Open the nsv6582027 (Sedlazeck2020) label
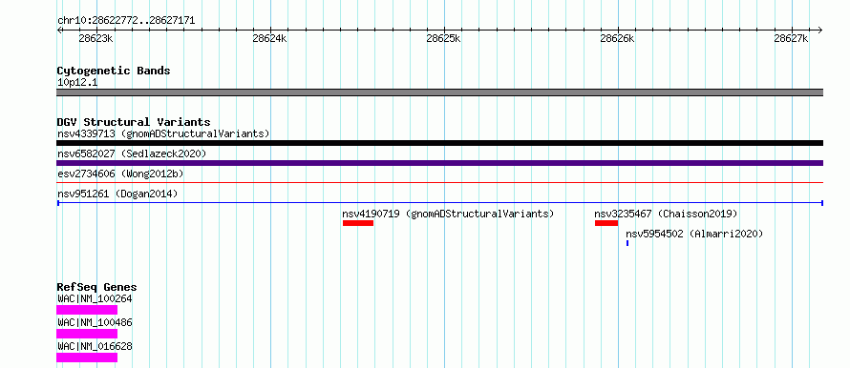 132,153
